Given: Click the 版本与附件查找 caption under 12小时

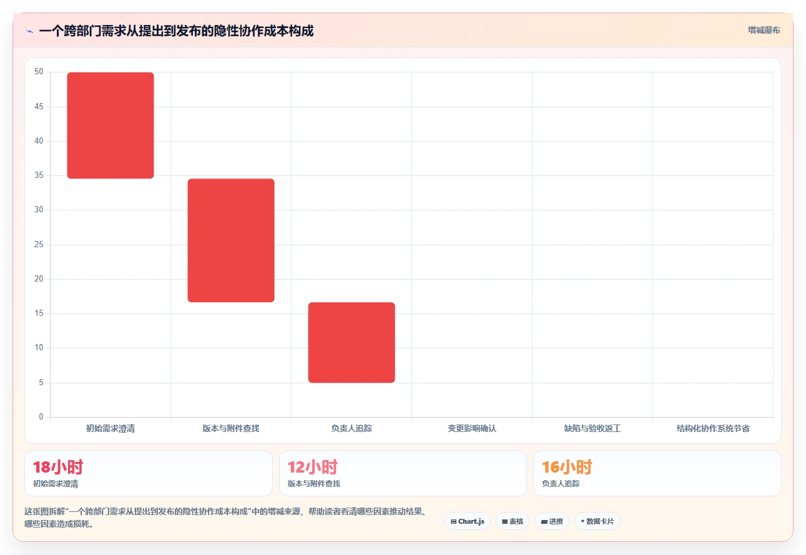Looking at the screenshot, I should click(x=314, y=484).
